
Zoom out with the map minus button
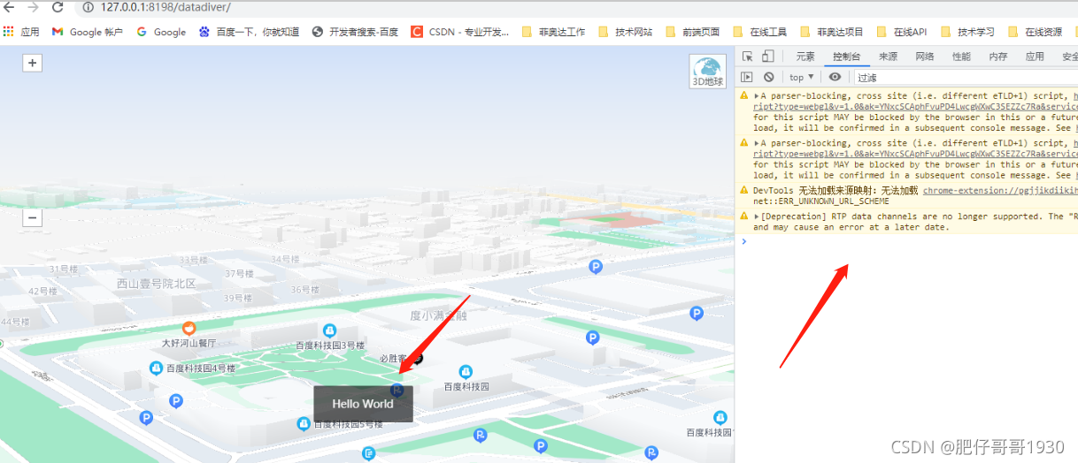tap(33, 217)
